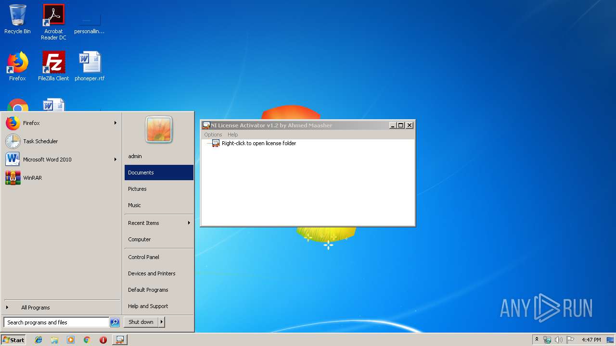The width and height of the screenshot is (616, 346).
Task: Select the phoneper.rtf desktop file
Action: coord(90,66)
